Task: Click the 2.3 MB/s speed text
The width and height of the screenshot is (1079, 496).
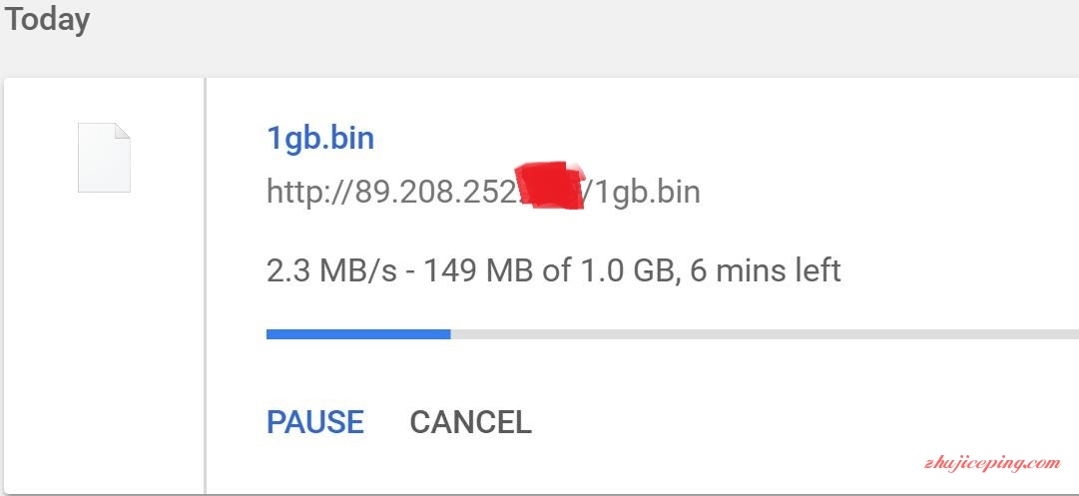Action: 332,270
